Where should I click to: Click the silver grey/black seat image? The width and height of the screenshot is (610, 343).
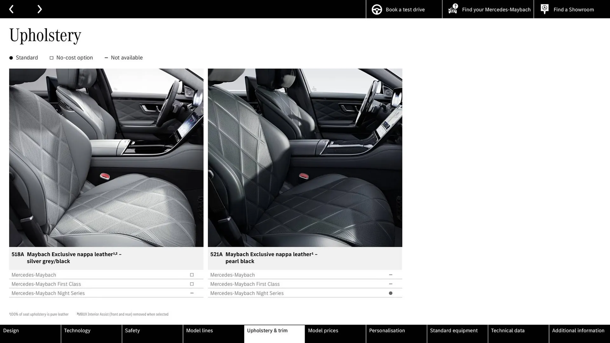pyautogui.click(x=106, y=158)
